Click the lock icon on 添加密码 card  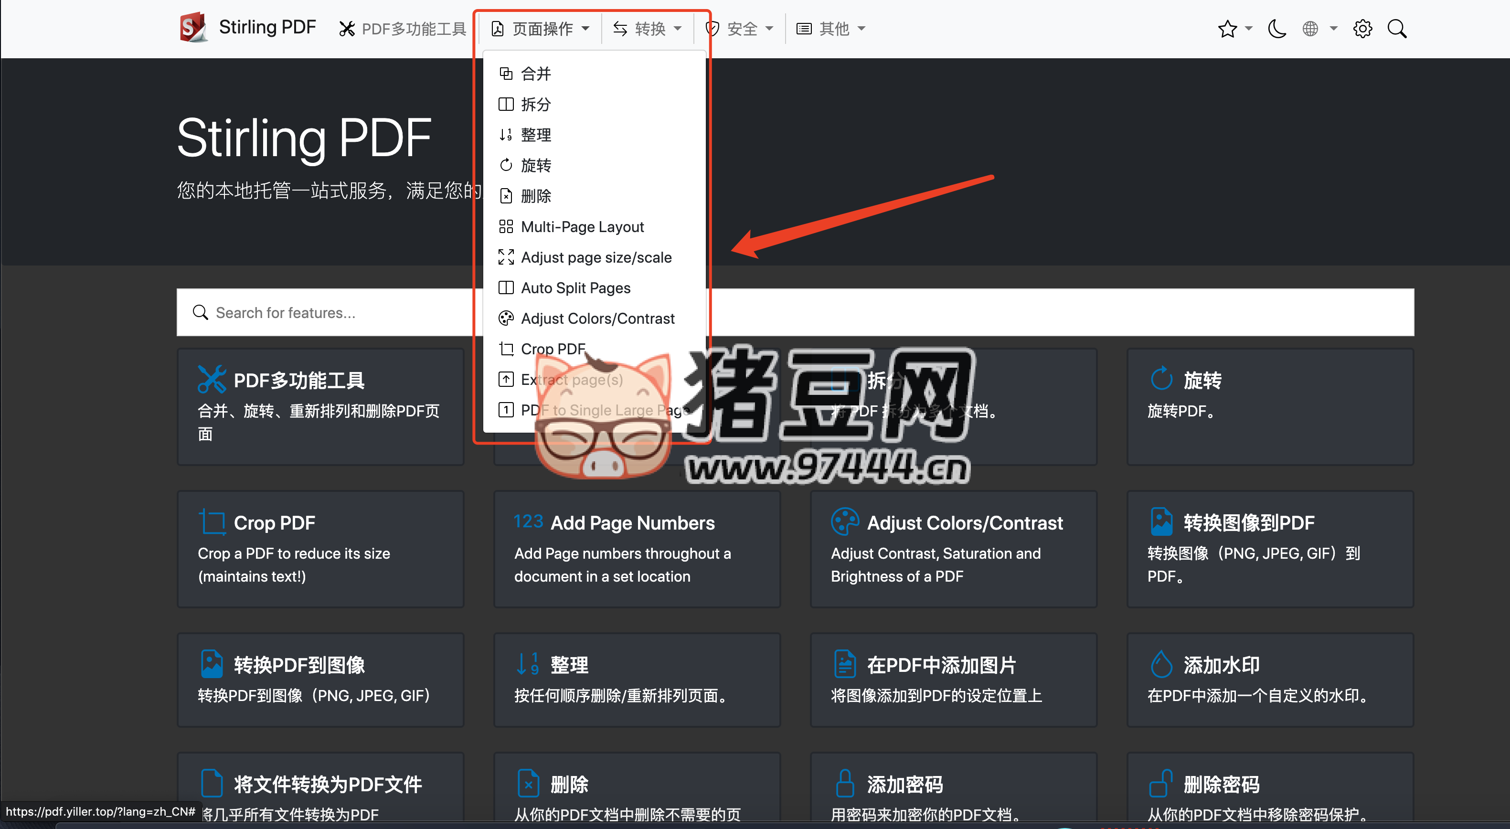[845, 783]
